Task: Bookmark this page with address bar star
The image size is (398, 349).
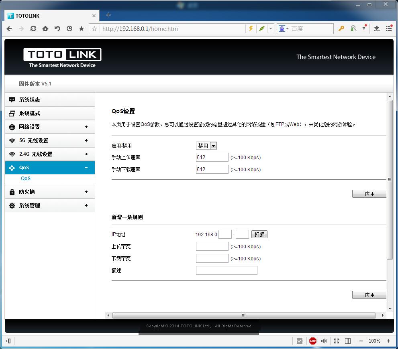Action: pyautogui.click(x=94, y=28)
